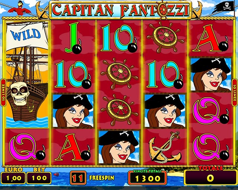Click the left 10 LINEE tab
The height and width of the screenshot is (190, 238).
pyautogui.click(x=3, y=92)
